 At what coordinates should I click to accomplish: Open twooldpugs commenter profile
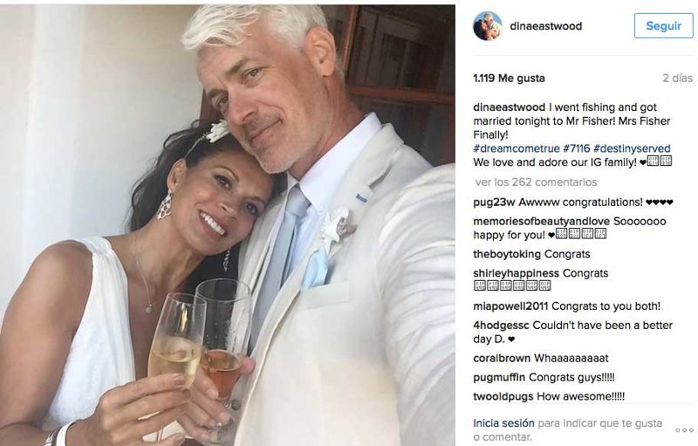503,396
